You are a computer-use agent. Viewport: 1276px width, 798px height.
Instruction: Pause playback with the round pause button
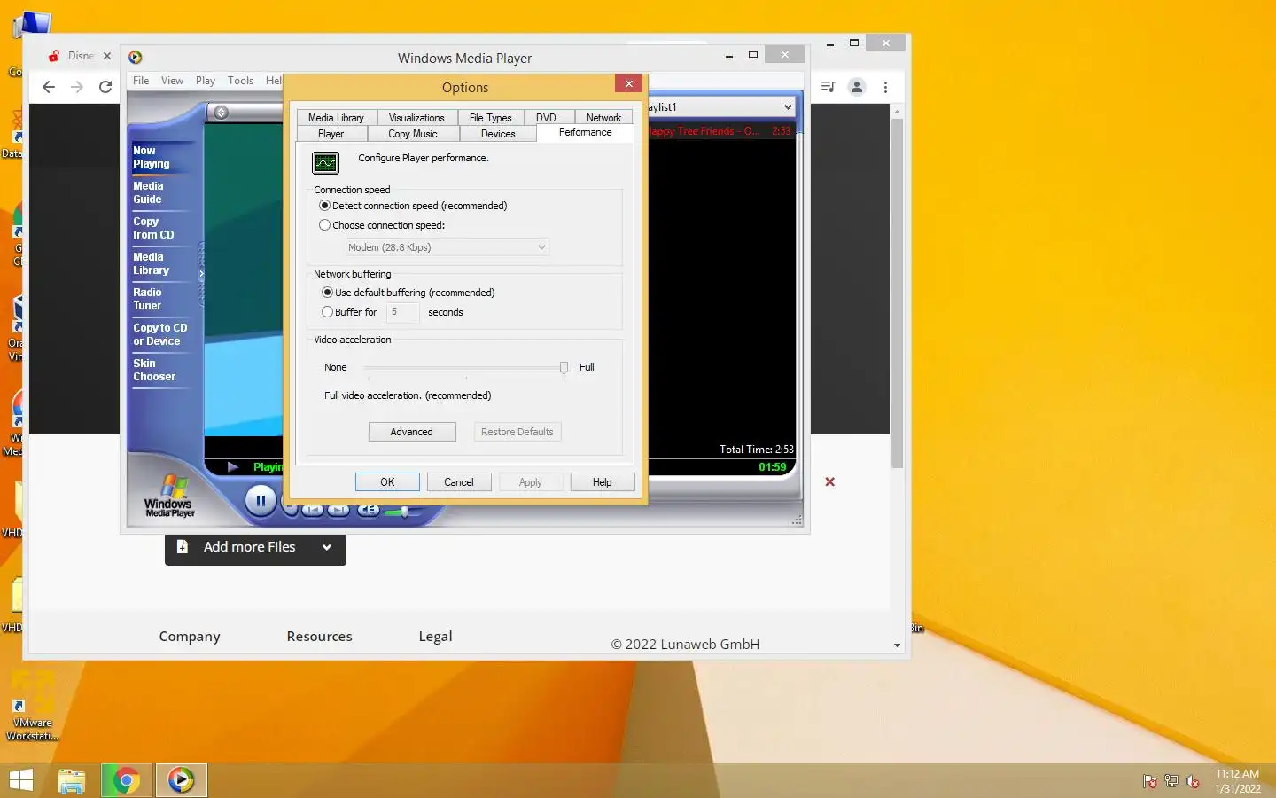point(261,501)
